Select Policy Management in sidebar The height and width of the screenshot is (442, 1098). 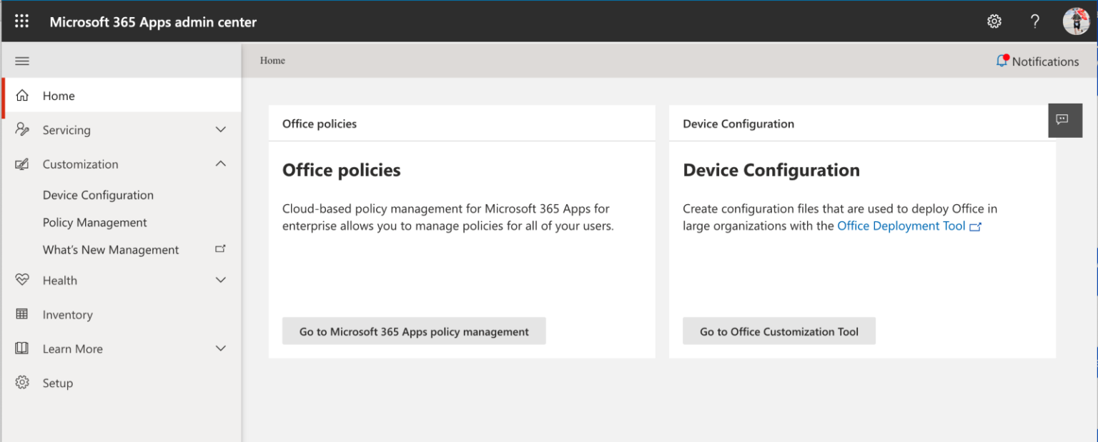pyautogui.click(x=94, y=223)
